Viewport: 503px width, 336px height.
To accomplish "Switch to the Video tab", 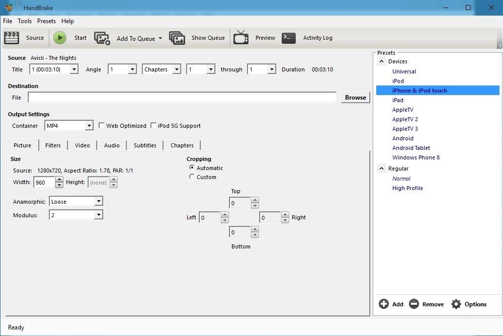I will click(x=82, y=145).
